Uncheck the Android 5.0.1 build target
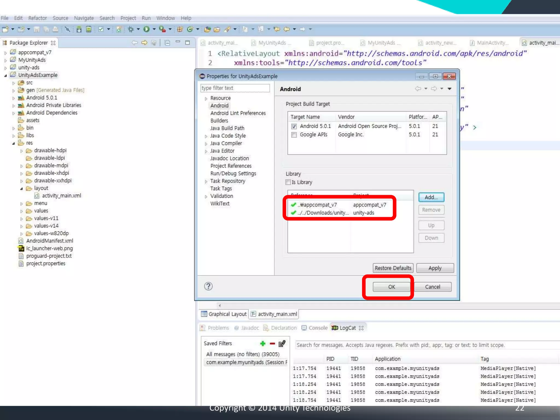Screen dimensions: 560x420 pyautogui.click(x=294, y=126)
